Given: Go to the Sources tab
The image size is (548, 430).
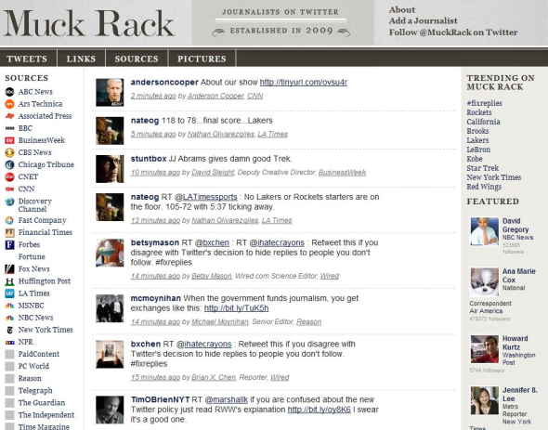Looking at the screenshot, I should pos(137,59).
